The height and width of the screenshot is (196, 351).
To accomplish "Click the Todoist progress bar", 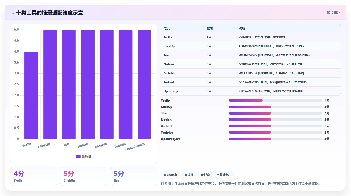I will pos(276,132).
